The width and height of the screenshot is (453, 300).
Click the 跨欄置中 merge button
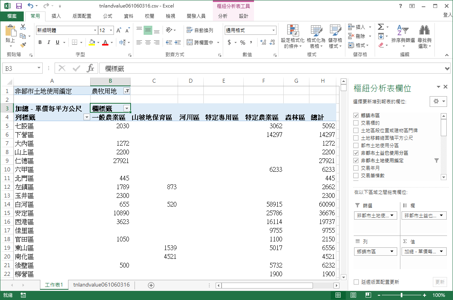tap(203, 42)
